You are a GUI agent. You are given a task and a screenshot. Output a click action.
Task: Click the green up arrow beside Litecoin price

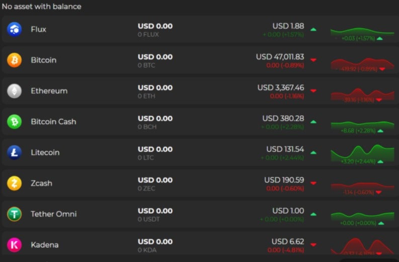313,152
